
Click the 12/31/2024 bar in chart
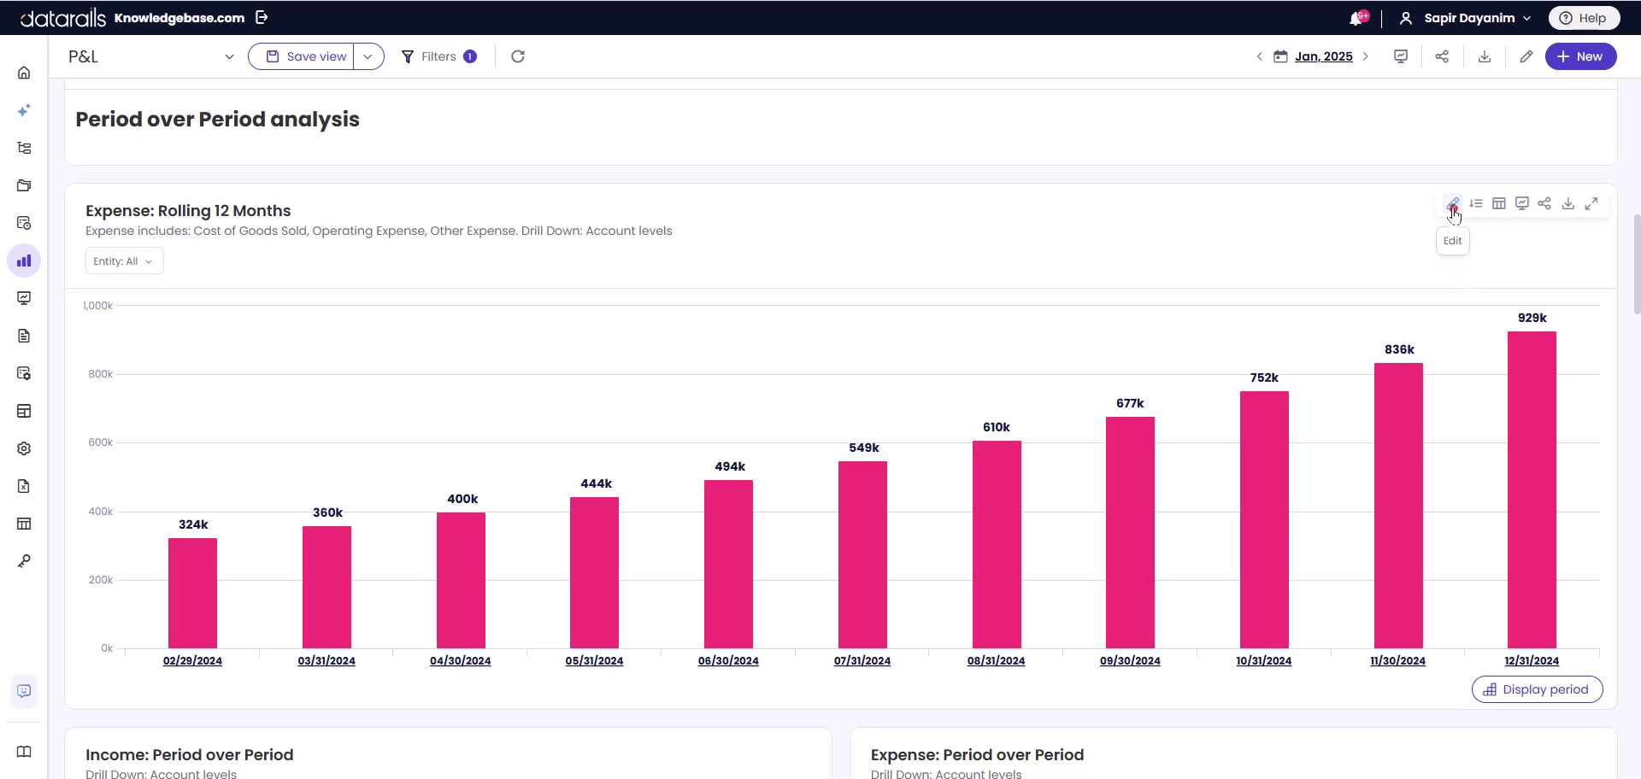tap(1532, 489)
